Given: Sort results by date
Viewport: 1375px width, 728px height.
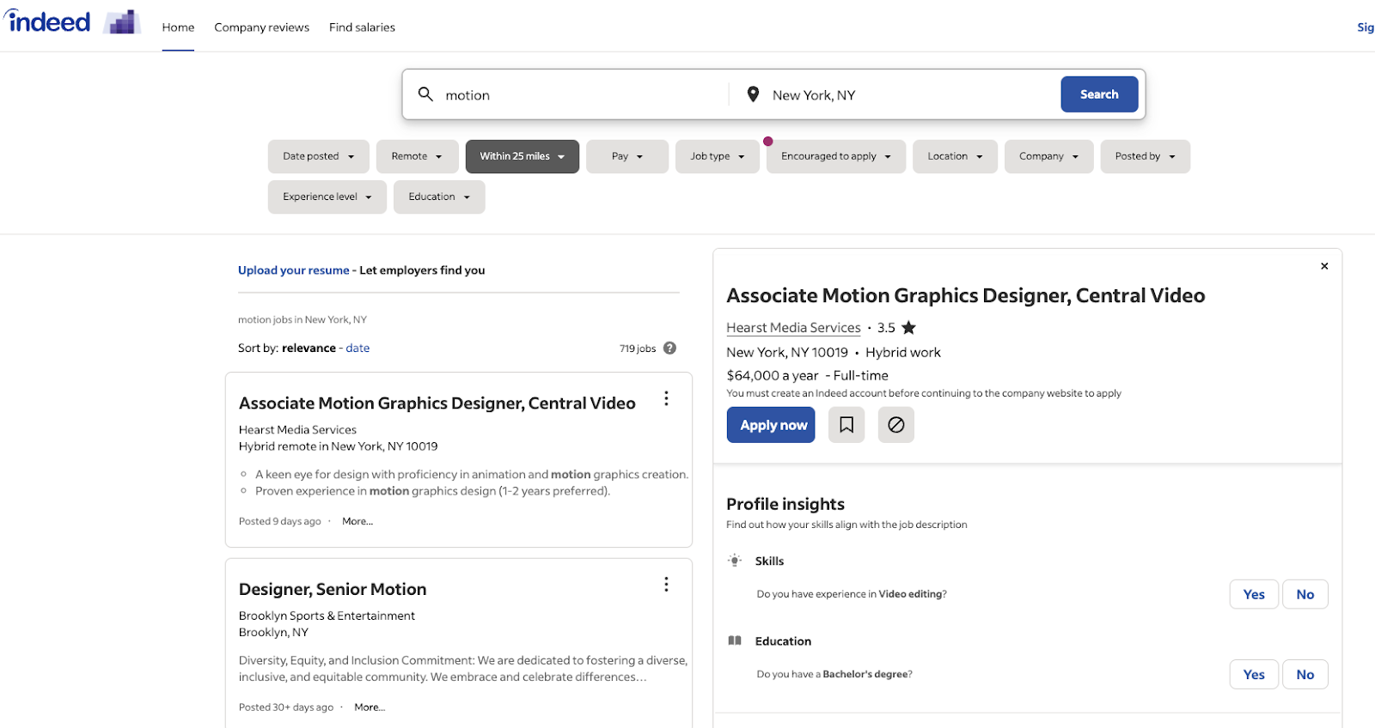Looking at the screenshot, I should click(357, 348).
